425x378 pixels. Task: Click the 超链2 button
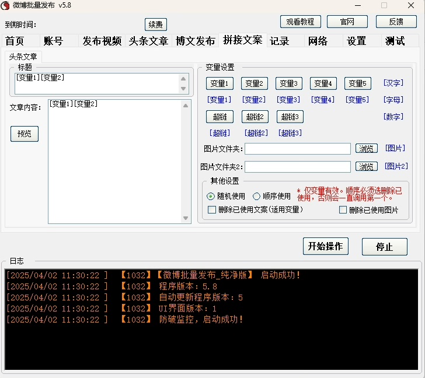(x=255, y=117)
